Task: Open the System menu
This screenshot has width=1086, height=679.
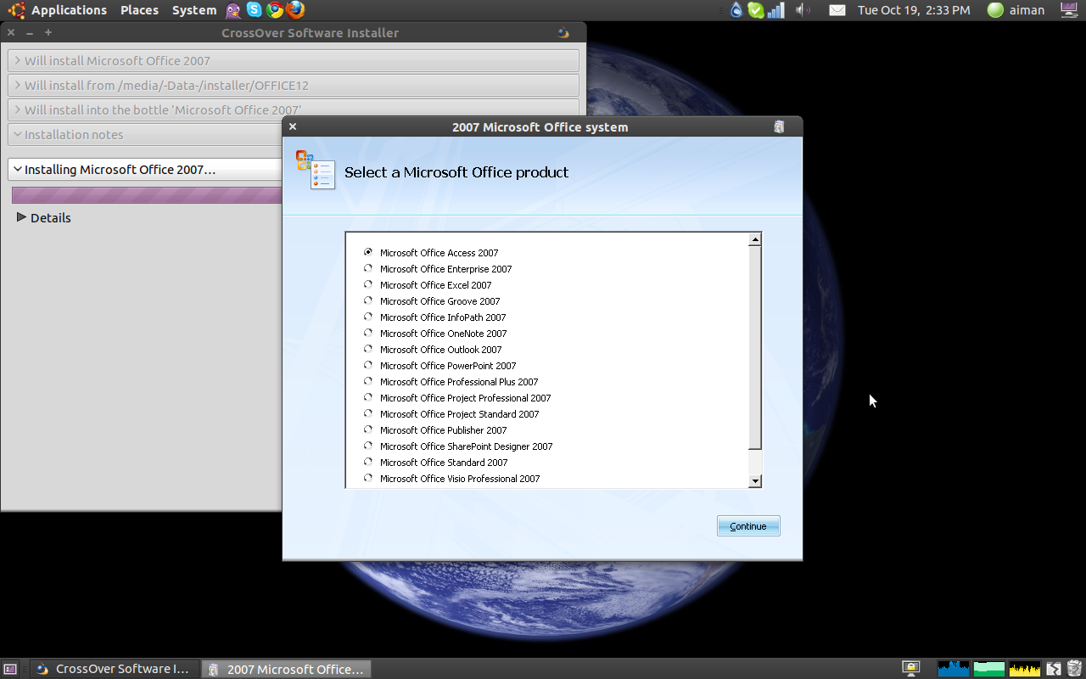Action: (194, 10)
